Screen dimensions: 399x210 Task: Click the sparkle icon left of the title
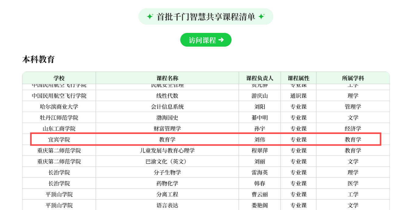[150, 16]
